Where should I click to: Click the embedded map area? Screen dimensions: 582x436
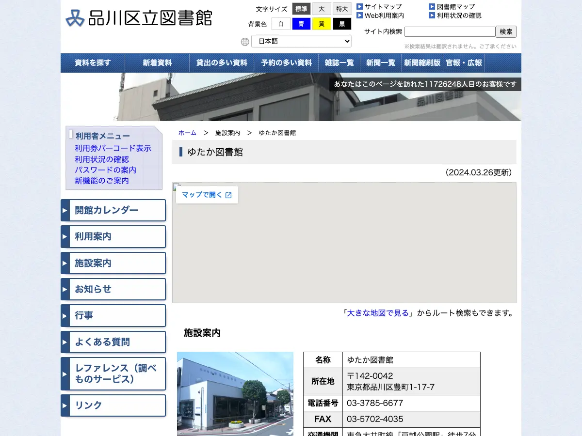pos(344,243)
